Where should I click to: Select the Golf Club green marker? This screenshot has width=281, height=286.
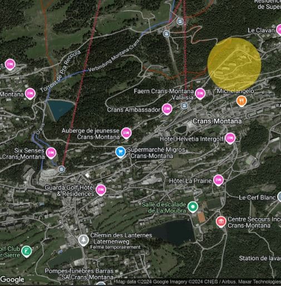pos(27,251)
